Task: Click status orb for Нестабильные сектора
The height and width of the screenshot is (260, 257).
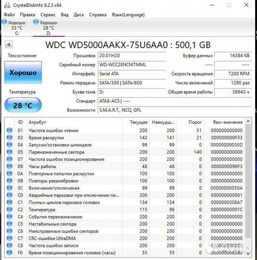Action: [x=10, y=224]
